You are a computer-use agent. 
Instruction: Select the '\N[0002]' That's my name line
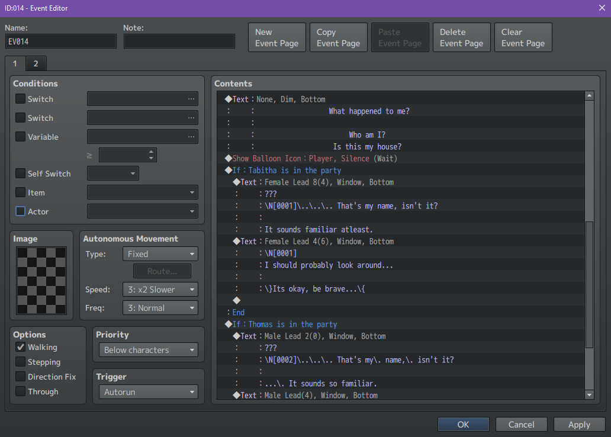(401, 360)
